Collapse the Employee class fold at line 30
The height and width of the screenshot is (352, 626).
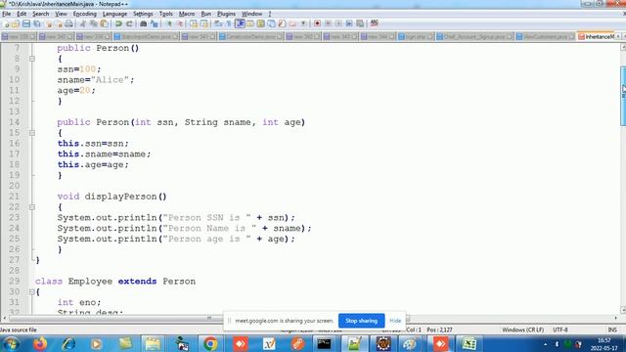tap(32, 292)
